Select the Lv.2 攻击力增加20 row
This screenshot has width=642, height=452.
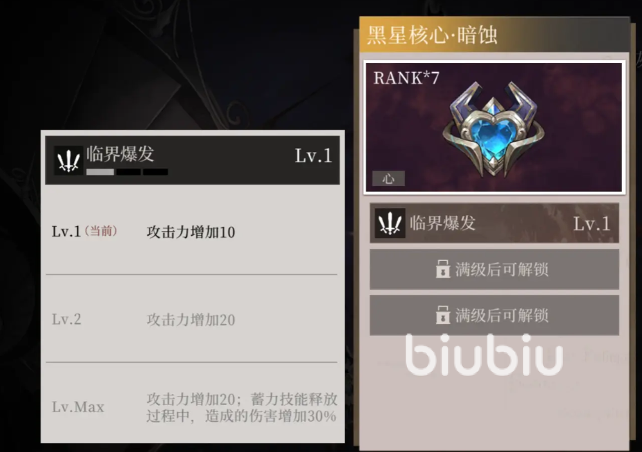point(192,319)
